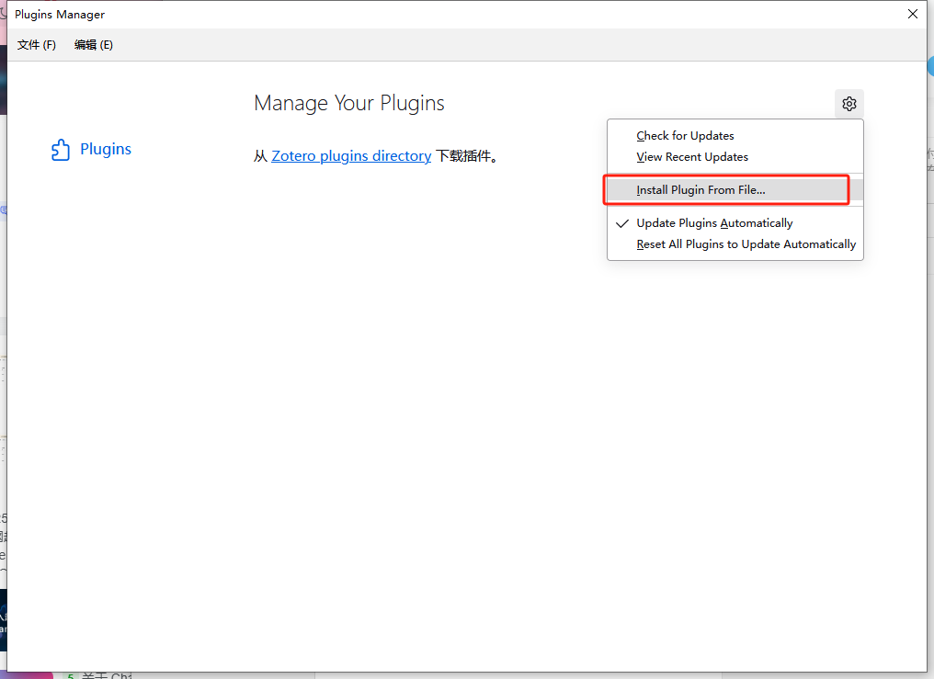Open the gear tools menu button
This screenshot has width=934, height=679.
[x=849, y=104]
